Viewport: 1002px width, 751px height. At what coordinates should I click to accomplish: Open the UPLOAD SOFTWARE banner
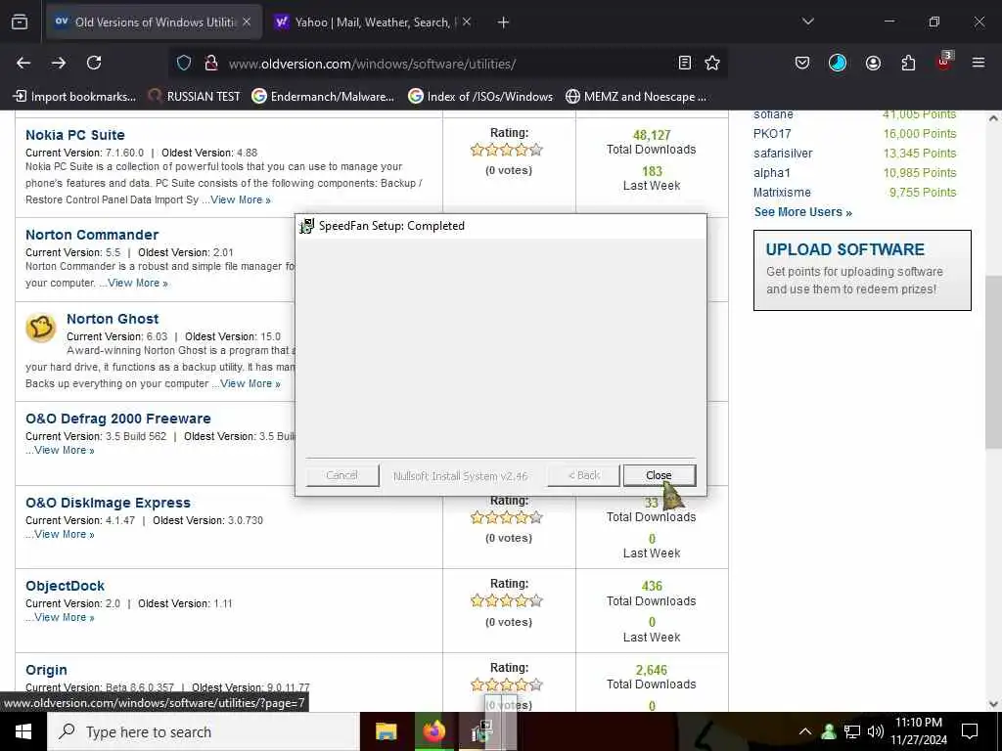tap(862, 270)
